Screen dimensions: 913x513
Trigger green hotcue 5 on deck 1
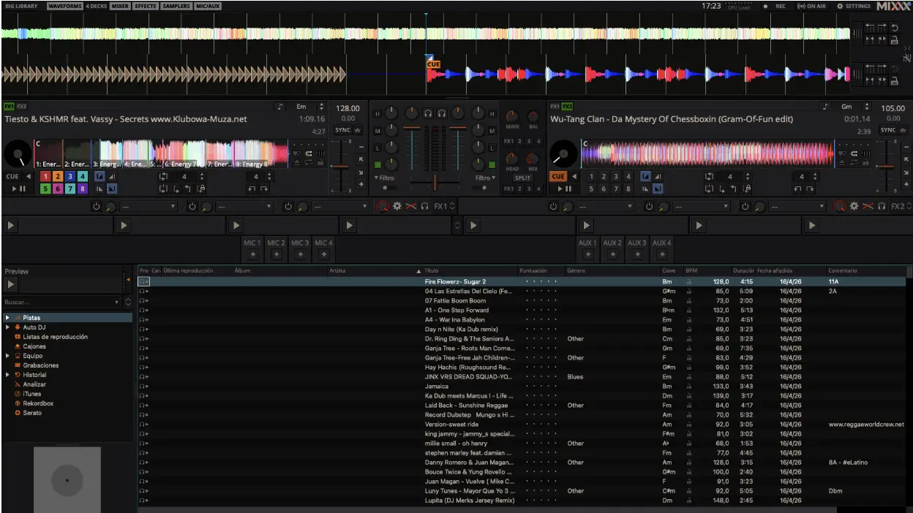click(45, 189)
